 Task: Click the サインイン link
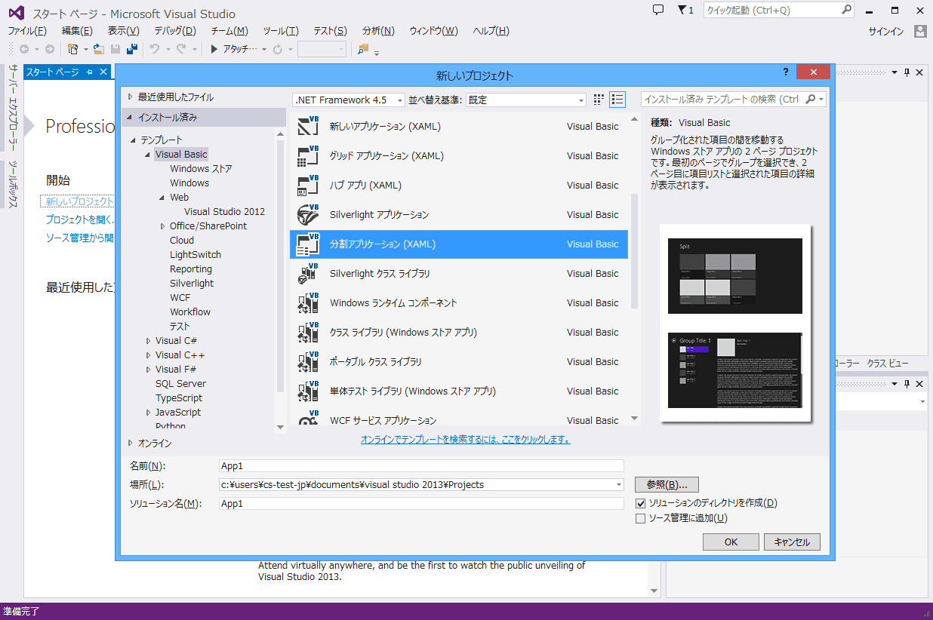[886, 31]
